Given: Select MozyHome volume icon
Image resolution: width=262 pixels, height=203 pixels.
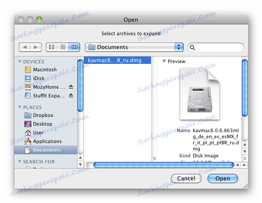Looking at the screenshot, I should click(x=28, y=87).
